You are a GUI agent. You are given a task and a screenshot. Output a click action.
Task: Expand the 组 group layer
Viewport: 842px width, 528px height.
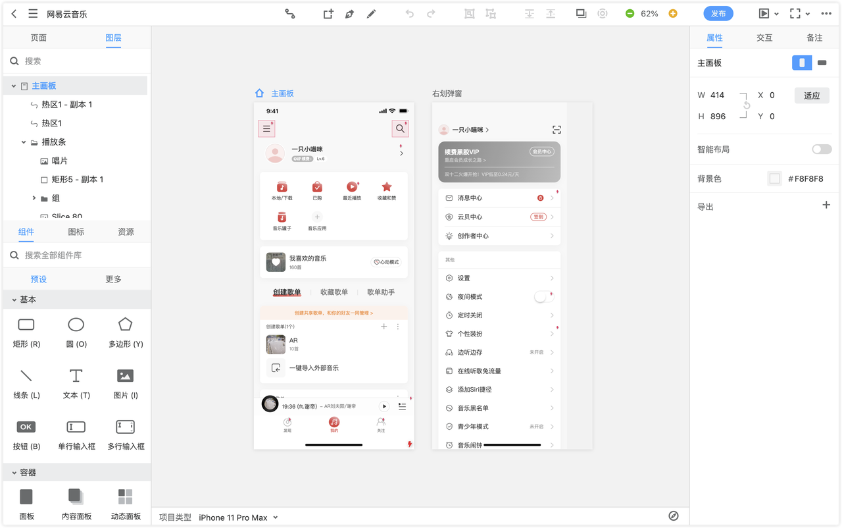pos(34,198)
